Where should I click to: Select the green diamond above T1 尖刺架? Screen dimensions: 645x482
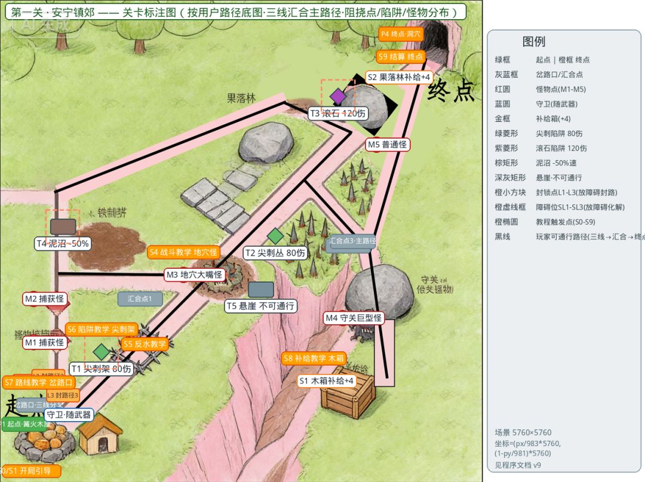101,352
